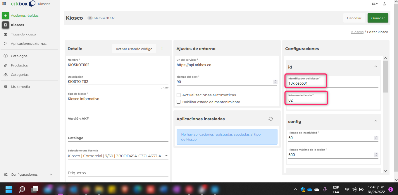Viewport: 398px width, 195px height.
Task: Open the three-dot menu in Detalle panel
Action: (162, 49)
